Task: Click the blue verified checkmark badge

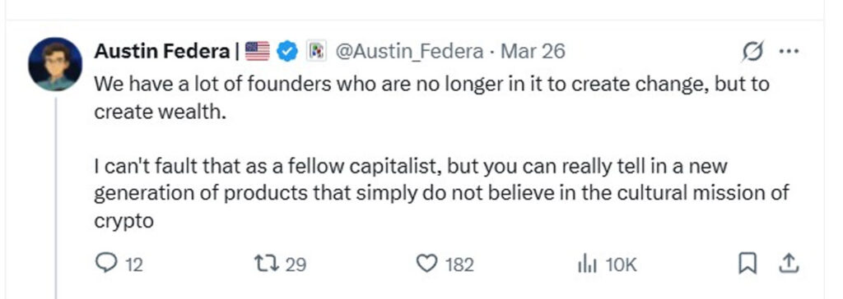Action: (x=287, y=52)
